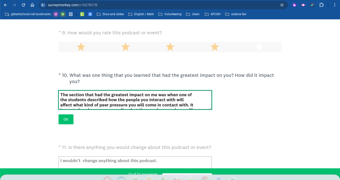This screenshot has width=340, height=180.
Task: Open the English / Math bookmark folder
Action: (x=141, y=14)
